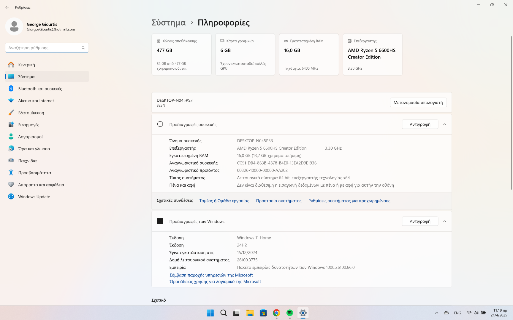Image resolution: width=513 pixels, height=320 pixels.
Task: Click the vertical scrollbar of settings page
Action: pyautogui.click(x=511, y=113)
